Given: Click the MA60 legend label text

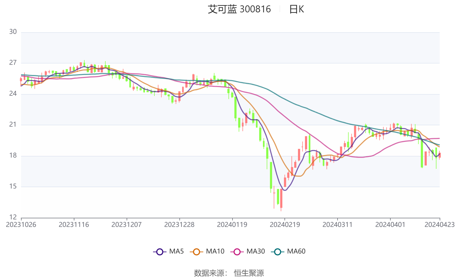Looking at the screenshot, I should [x=296, y=251].
